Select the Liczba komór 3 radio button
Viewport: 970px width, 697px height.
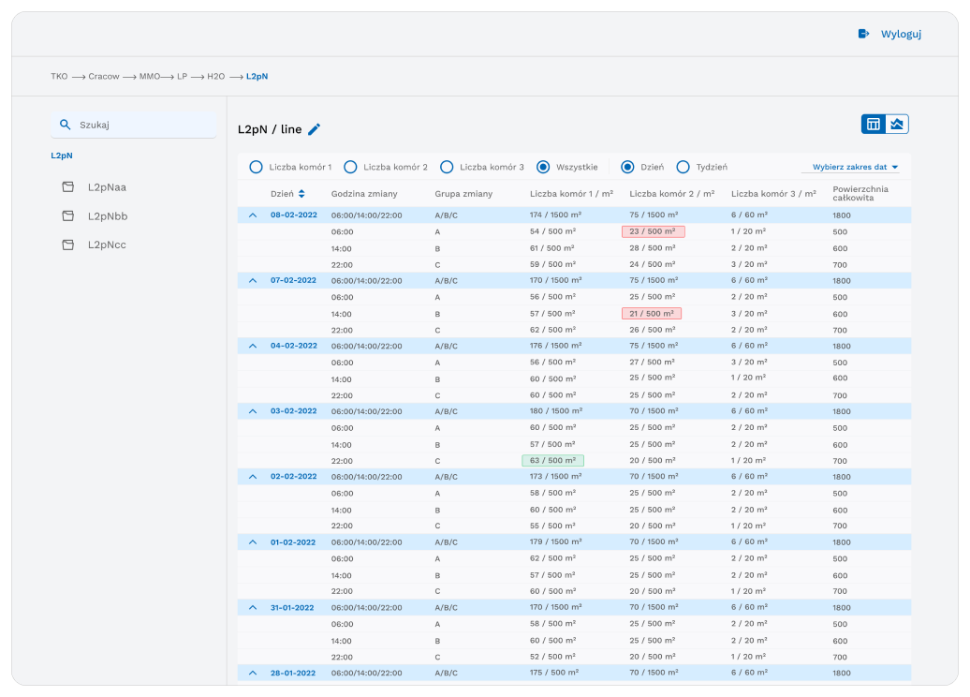pos(447,167)
